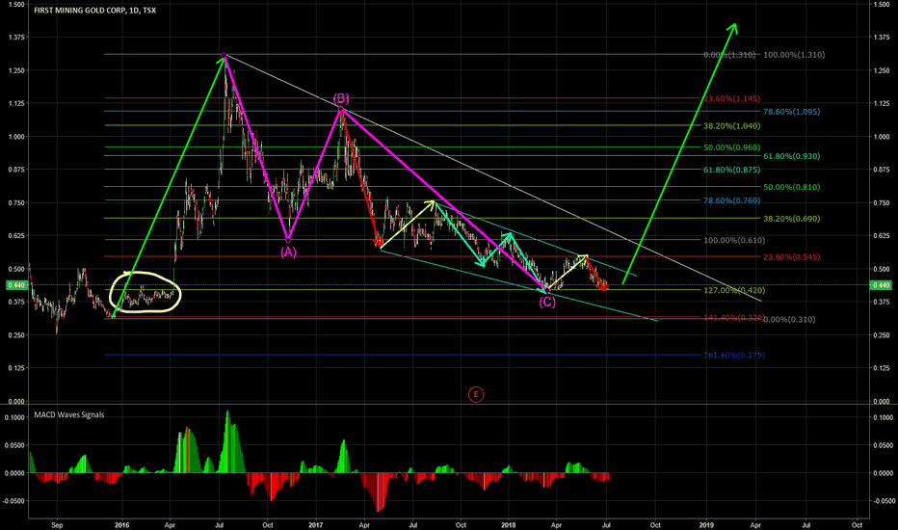Screen dimensions: 898x530
Task: Select the wave label (A)
Action: [x=288, y=252]
